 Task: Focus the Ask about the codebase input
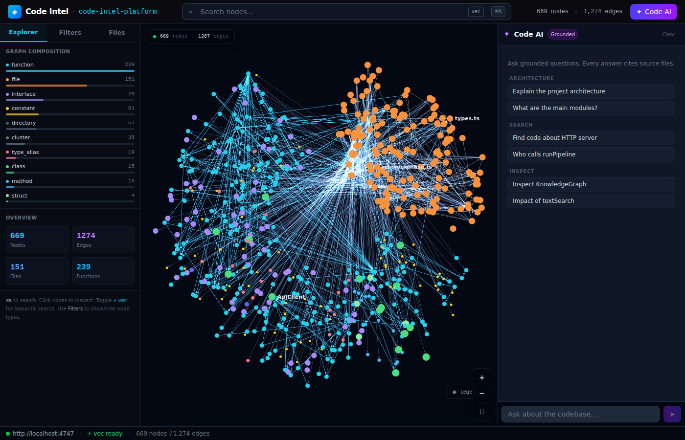pyautogui.click(x=580, y=414)
